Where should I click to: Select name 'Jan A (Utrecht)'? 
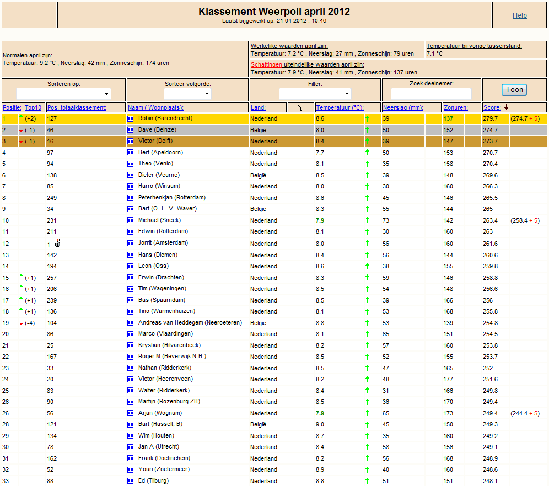pyautogui.click(x=159, y=447)
